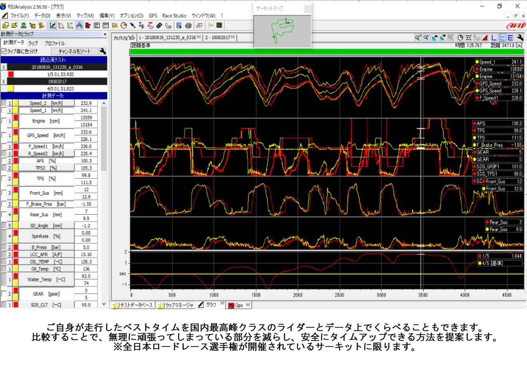
Task: Check the Engine rpm channel checkbox
Action: [x=4, y=121]
